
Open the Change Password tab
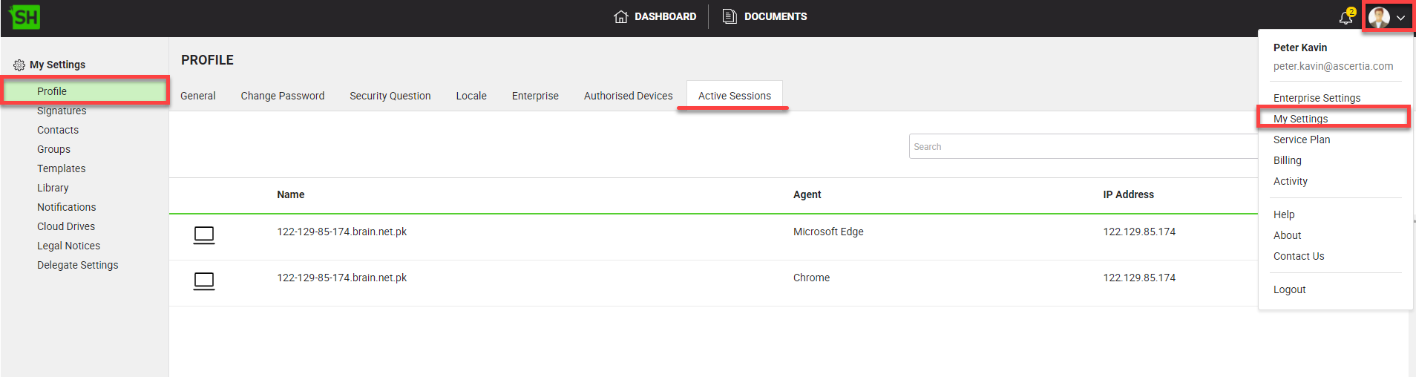point(282,96)
